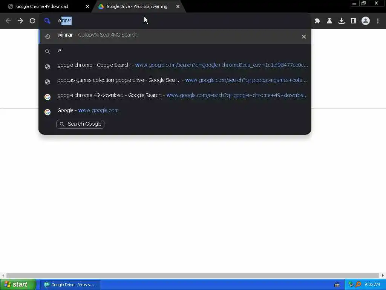This screenshot has width=386, height=290.
Task: Remove the winrar history suggestion
Action: 304,37
